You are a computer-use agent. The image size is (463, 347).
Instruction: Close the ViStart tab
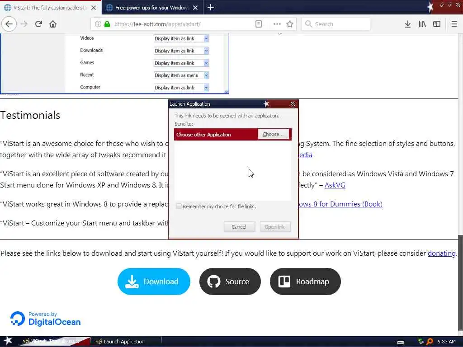coord(94,8)
